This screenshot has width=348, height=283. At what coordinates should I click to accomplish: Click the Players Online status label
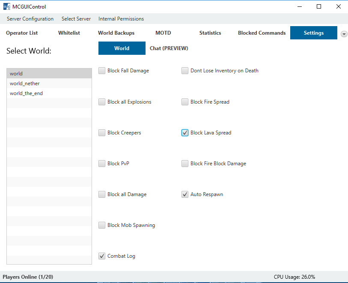28,277
